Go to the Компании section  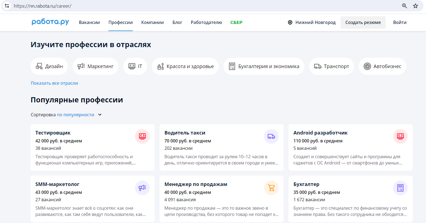point(152,22)
